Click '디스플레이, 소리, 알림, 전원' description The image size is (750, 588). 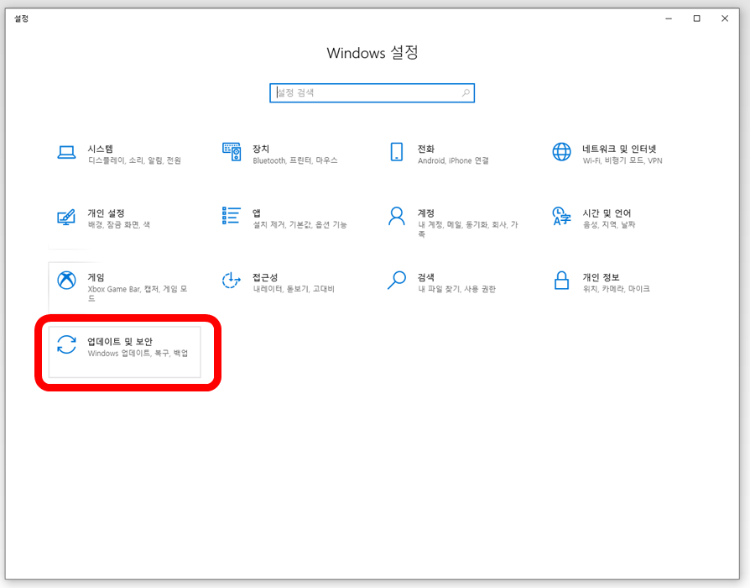(x=134, y=161)
